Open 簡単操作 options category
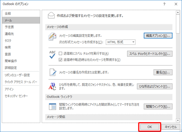The width and height of the screenshot is (182, 132). (21, 61)
